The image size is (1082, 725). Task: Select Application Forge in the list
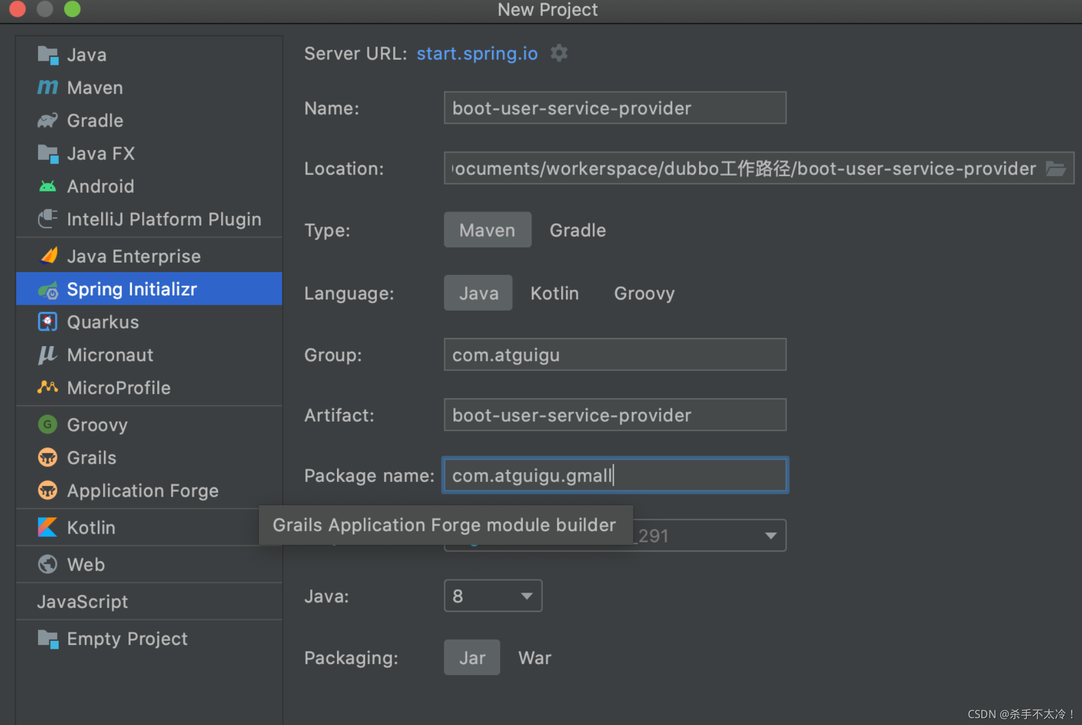click(x=149, y=491)
